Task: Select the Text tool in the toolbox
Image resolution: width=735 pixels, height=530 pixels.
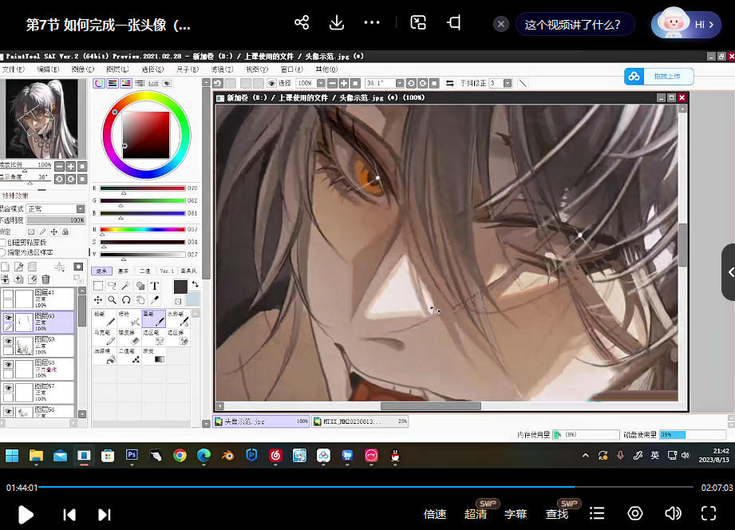Action: [x=154, y=286]
